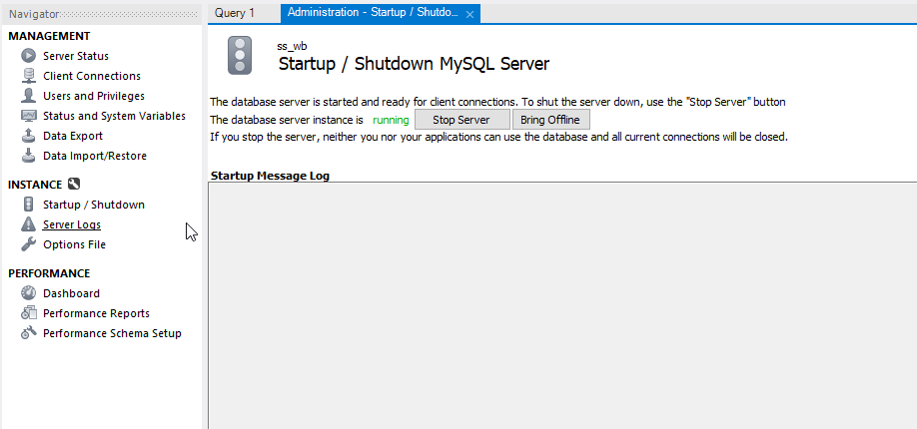Click the Data Export icon
Viewport: 917px width, 429px height.
coord(28,136)
